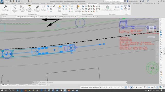This screenshot has height=92, width=165.
Task: Toggle grid display in the status bar
Action: click(106, 87)
